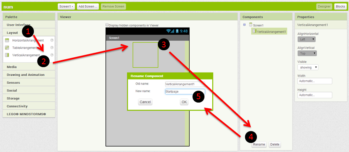Collapse the Layout palette section

29,33
